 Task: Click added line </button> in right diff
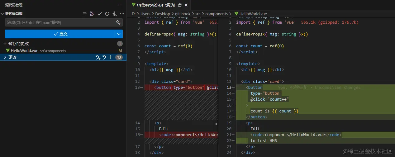point(256,117)
